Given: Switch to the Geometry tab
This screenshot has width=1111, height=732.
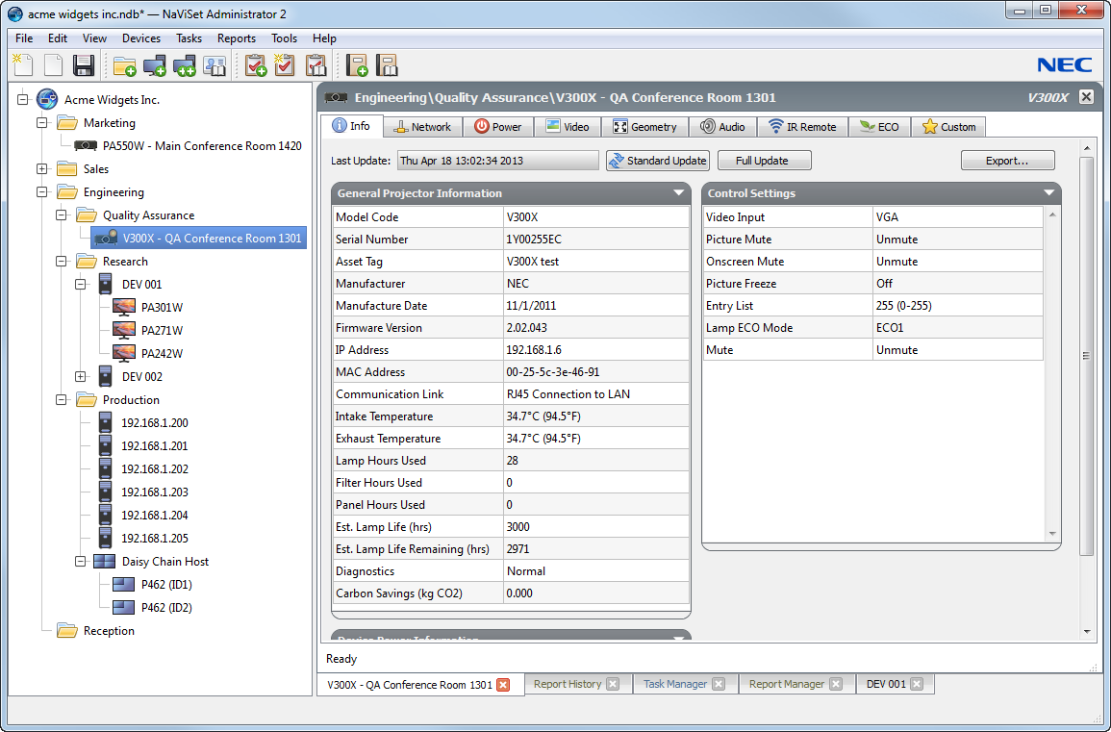Looking at the screenshot, I should pyautogui.click(x=644, y=127).
